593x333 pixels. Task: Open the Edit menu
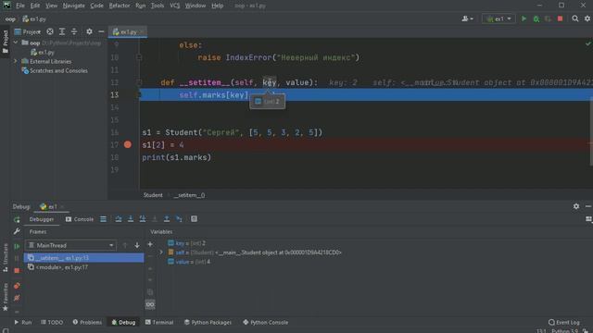pos(35,6)
